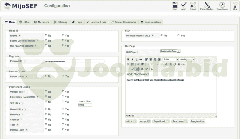240x139 pixels.
Task: Open the Social Bookmarks tab
Action: pos(123,22)
